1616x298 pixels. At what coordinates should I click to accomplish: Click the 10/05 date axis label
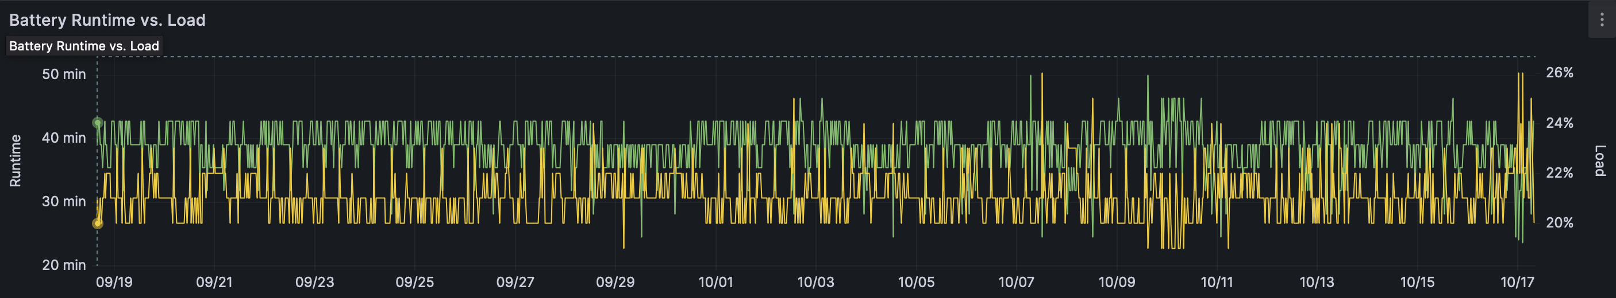[x=916, y=283]
